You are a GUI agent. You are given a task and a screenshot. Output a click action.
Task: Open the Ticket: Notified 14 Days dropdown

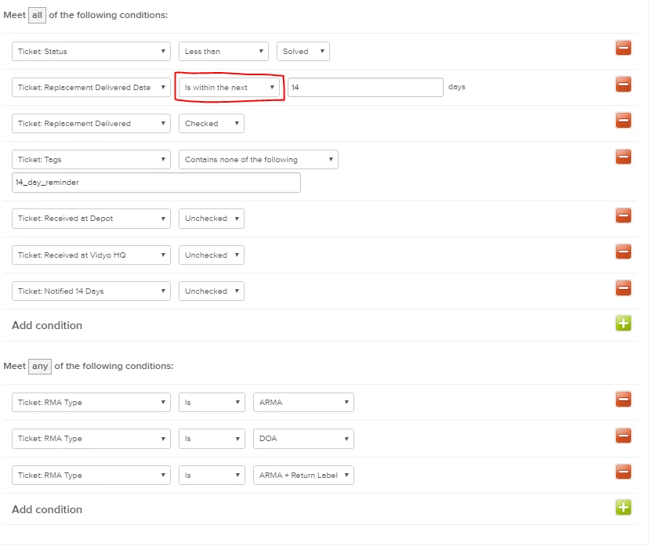[x=91, y=291]
